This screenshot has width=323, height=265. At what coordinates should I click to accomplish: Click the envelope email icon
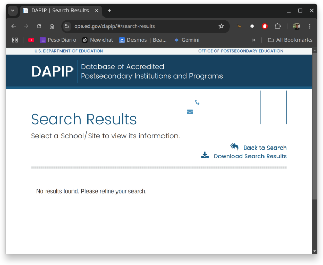(190, 112)
